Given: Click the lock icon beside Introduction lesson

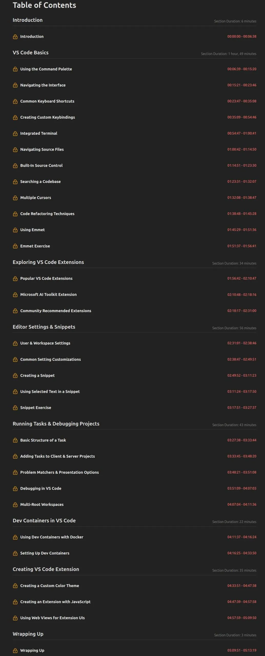Looking at the screenshot, I should 15,37.
